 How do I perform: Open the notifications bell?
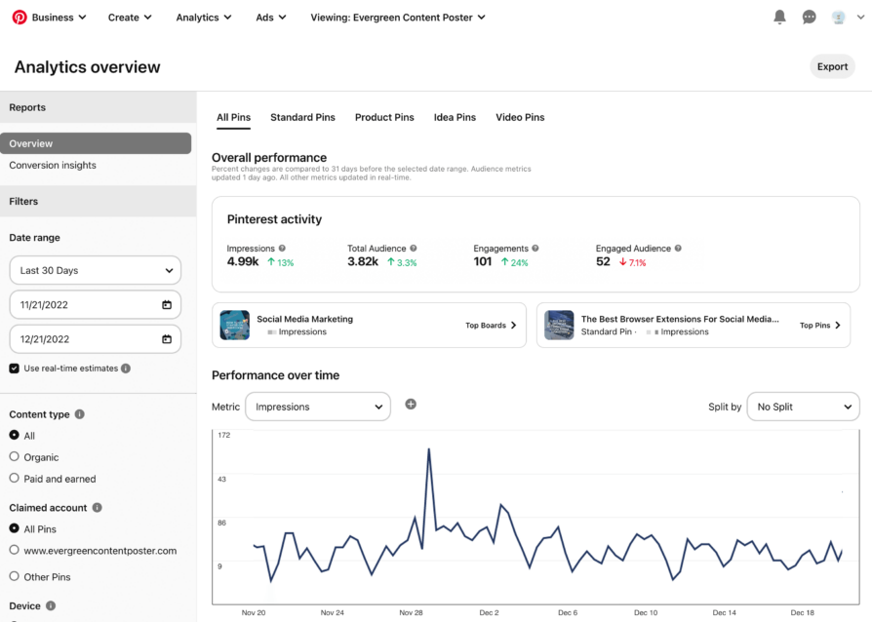pyautogui.click(x=779, y=17)
